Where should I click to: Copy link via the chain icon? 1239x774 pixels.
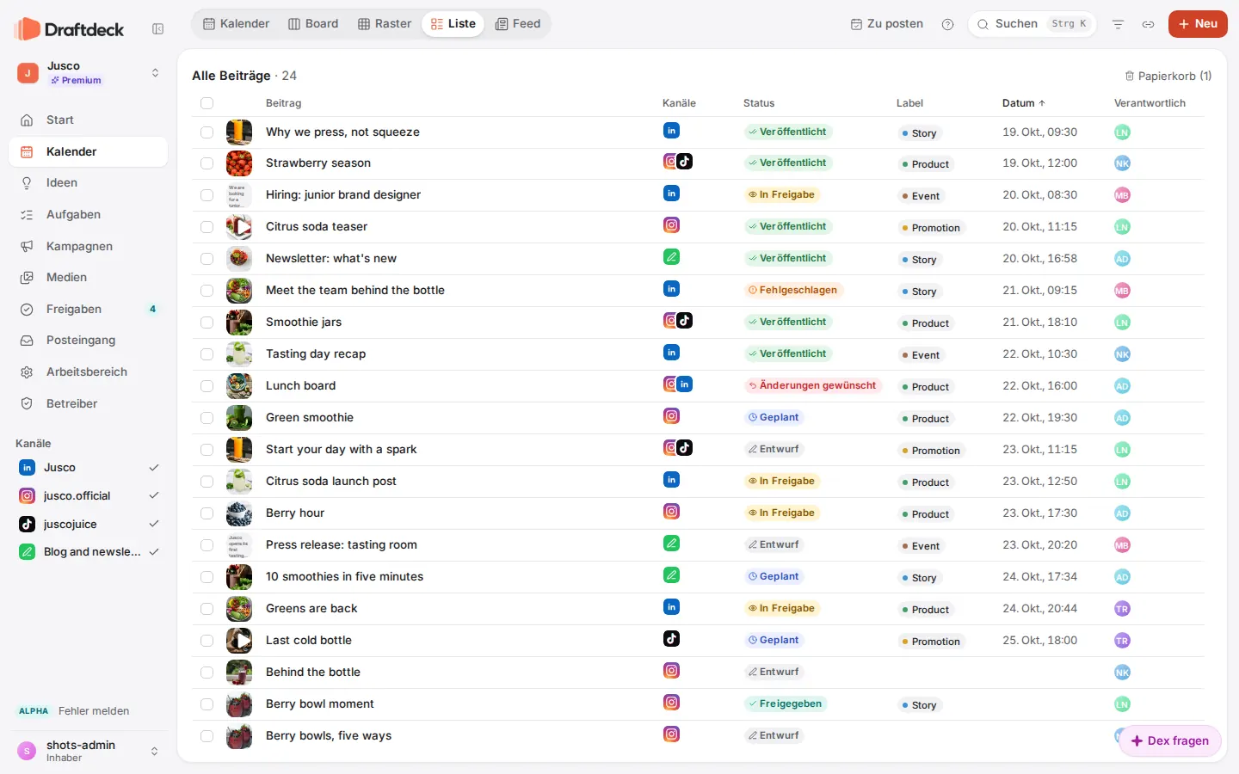[x=1148, y=24]
